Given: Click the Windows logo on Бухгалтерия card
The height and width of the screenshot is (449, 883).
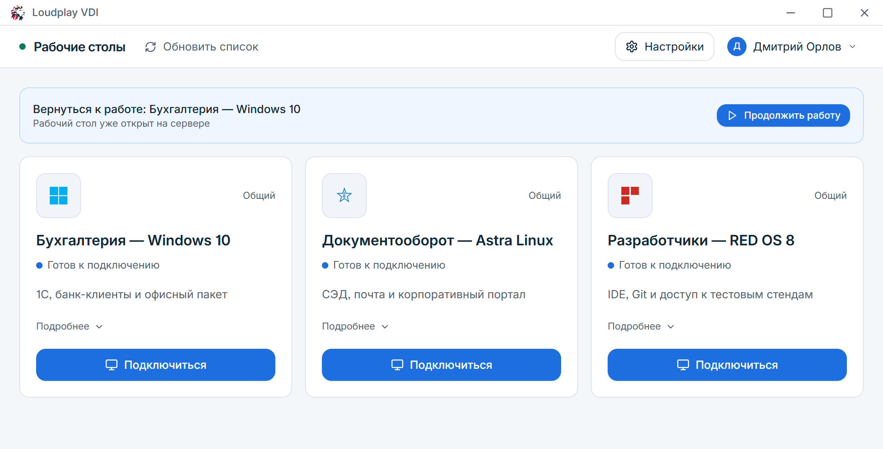Looking at the screenshot, I should pyautogui.click(x=59, y=196).
